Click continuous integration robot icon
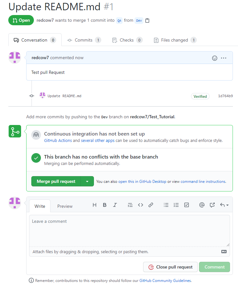Viewport: 238px width, 288px height. 36,135
